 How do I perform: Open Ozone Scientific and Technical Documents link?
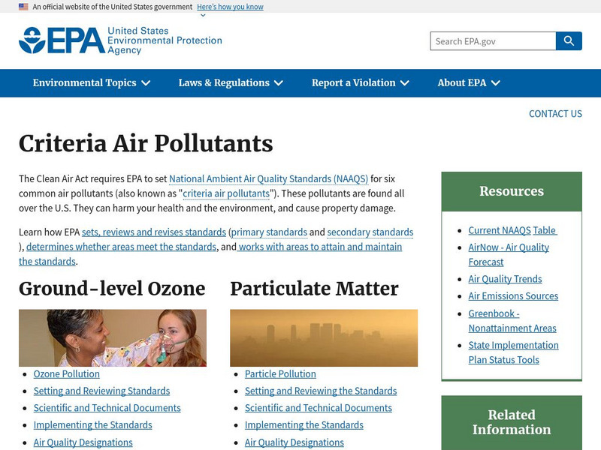(x=107, y=407)
